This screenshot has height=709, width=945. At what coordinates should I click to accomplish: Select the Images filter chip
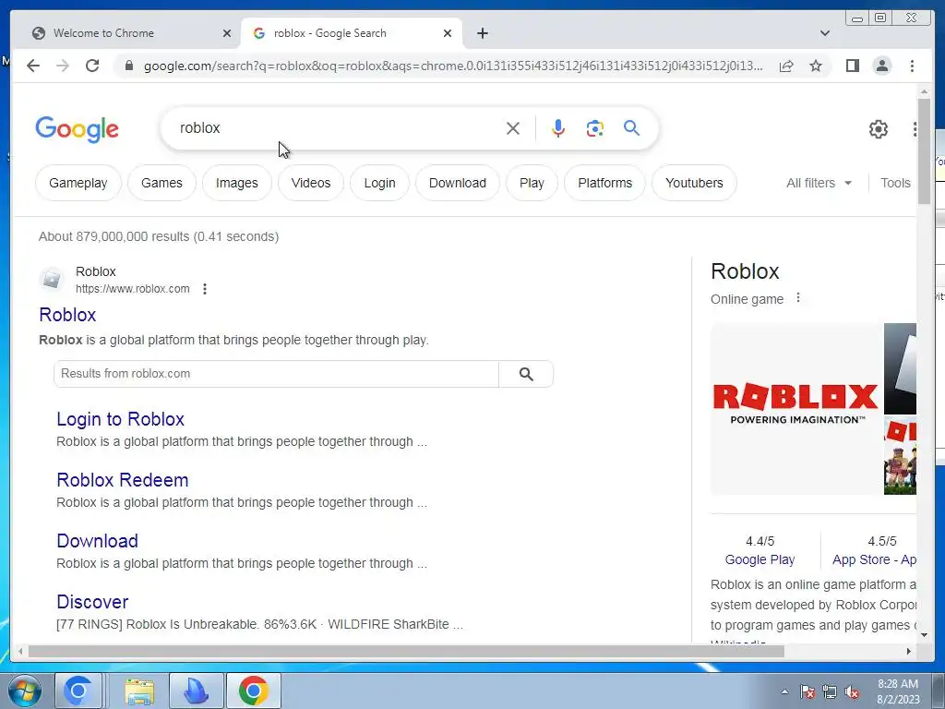[237, 183]
